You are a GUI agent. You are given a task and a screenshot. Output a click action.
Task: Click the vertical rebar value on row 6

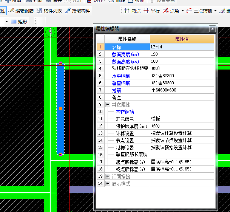[x=182, y=83]
